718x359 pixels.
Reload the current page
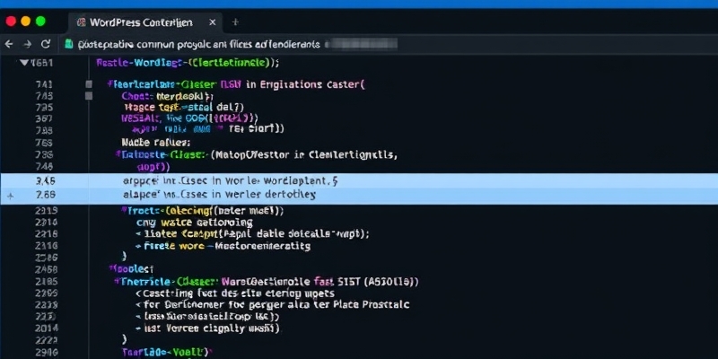click(x=48, y=43)
